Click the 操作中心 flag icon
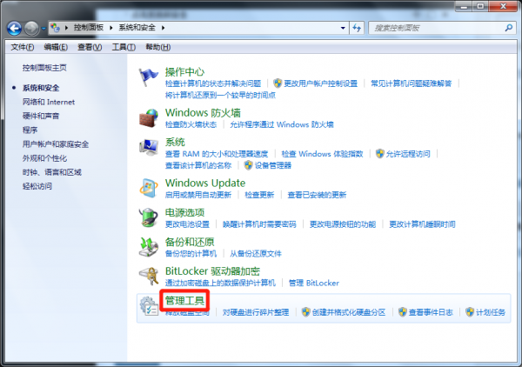The image size is (522, 367). pos(148,77)
